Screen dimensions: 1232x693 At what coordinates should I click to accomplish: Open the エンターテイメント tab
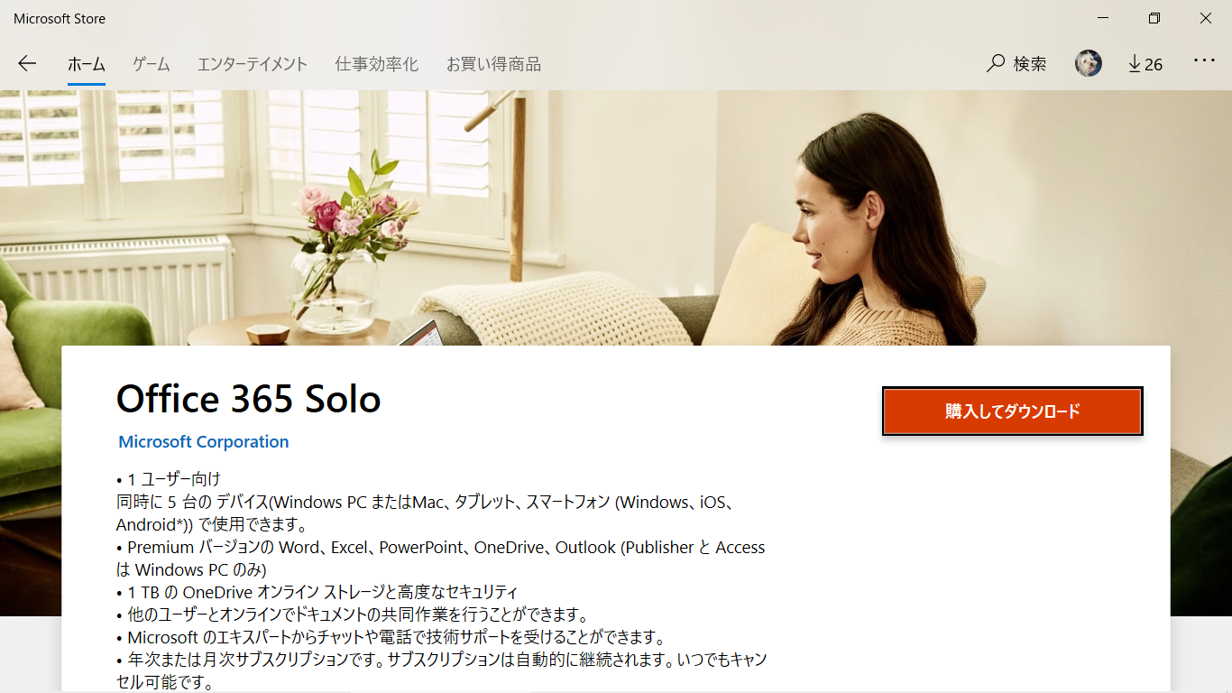[x=253, y=64]
